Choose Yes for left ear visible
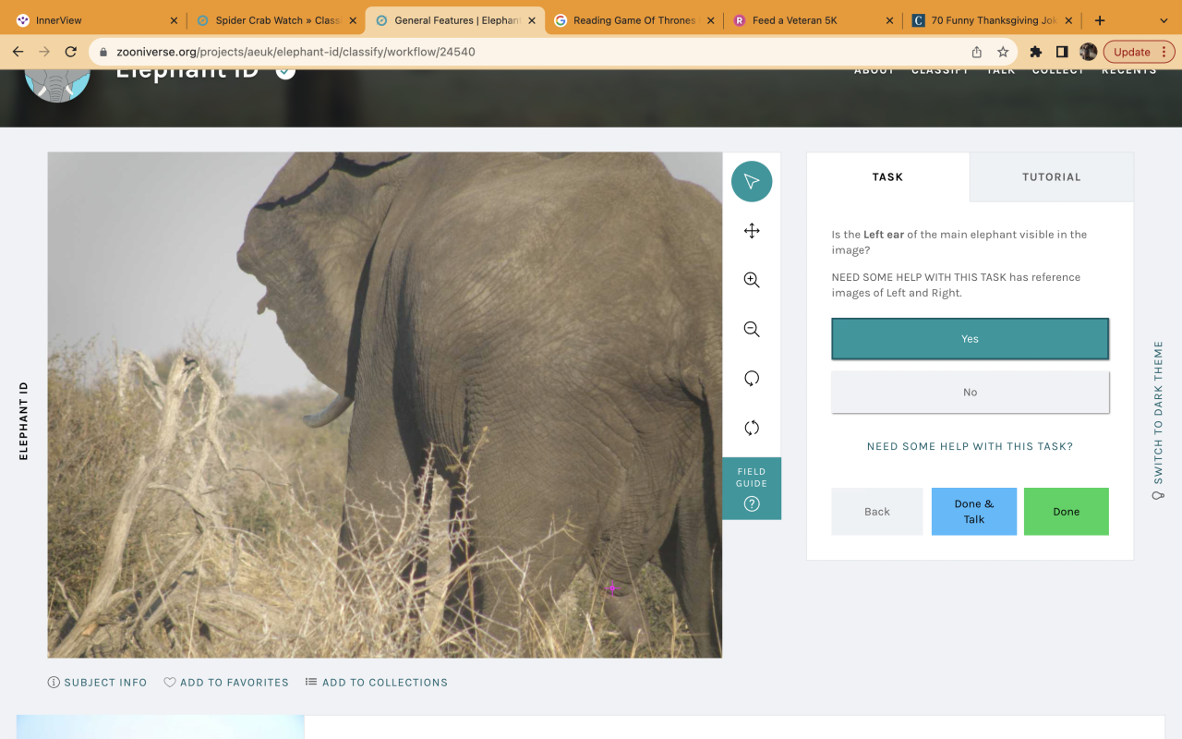 point(970,339)
